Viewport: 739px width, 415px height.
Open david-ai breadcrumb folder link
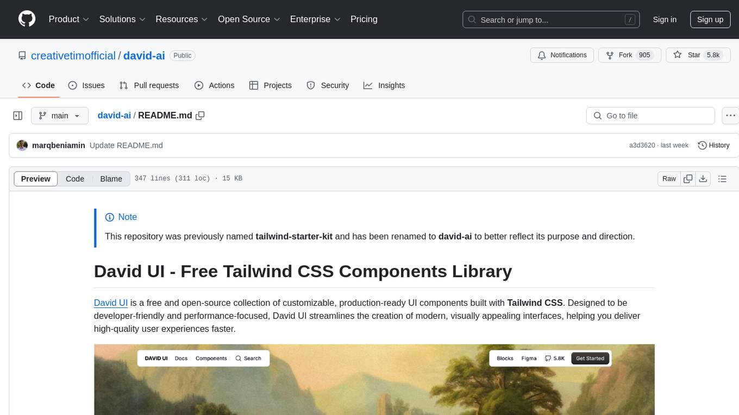point(114,115)
